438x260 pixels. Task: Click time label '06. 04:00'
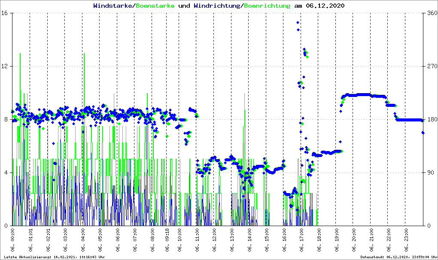(x=83, y=240)
